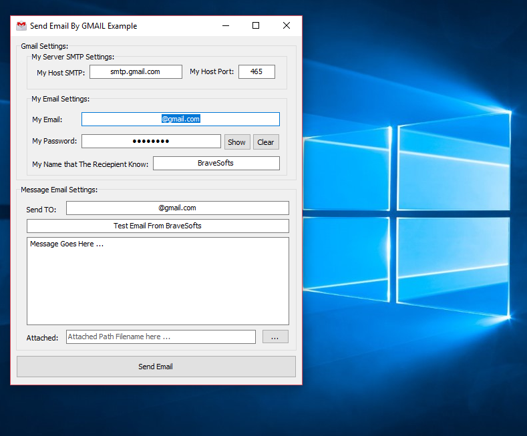
Task: Click the My Server SMTP Settings label
Action: (x=73, y=57)
